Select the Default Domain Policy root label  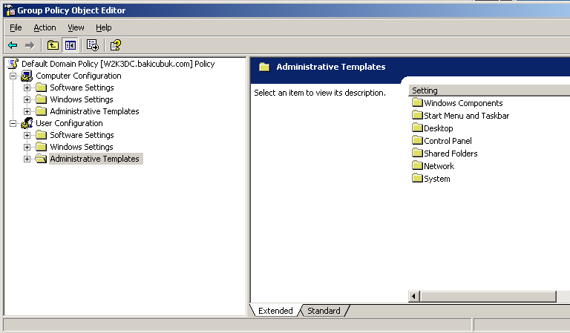click(118, 64)
